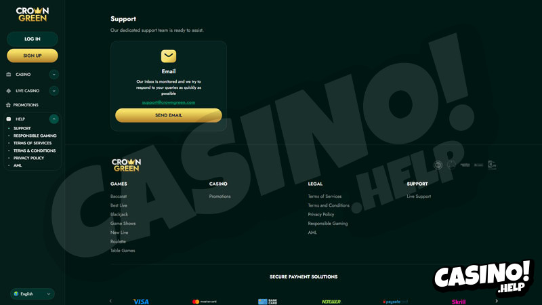Open Promotions link under Casino footer
Screen dimensions: 542x305
[x=220, y=197]
